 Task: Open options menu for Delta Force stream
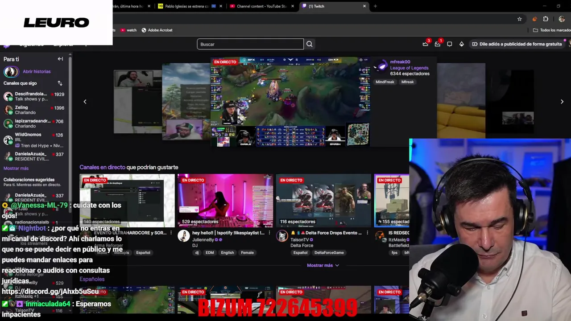click(367, 233)
